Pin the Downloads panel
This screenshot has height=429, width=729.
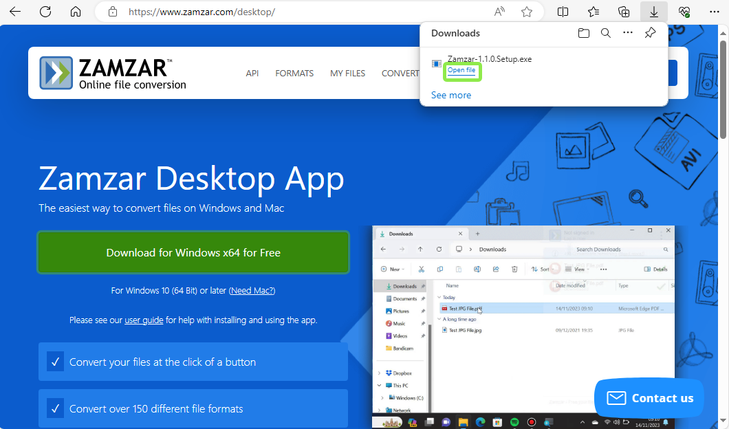[x=650, y=33]
